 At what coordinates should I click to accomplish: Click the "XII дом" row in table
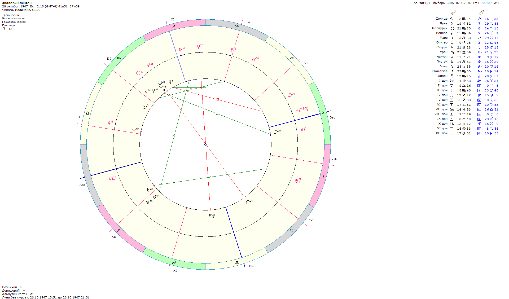click(467, 133)
